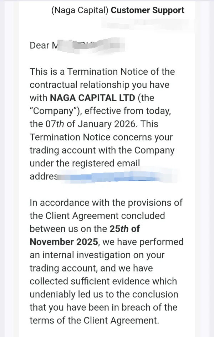Click the "Customer Support" sender name
The height and width of the screenshot is (337, 214).
click(x=147, y=10)
